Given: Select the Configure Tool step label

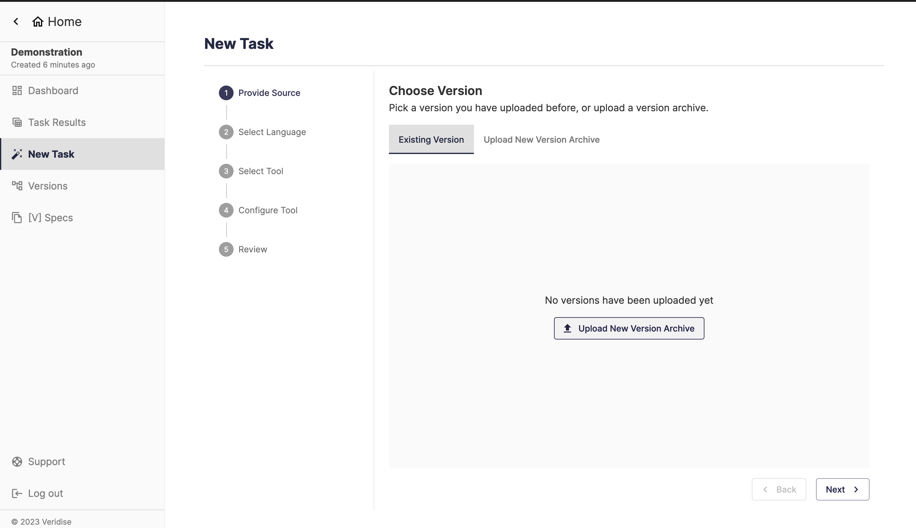Looking at the screenshot, I should (268, 210).
